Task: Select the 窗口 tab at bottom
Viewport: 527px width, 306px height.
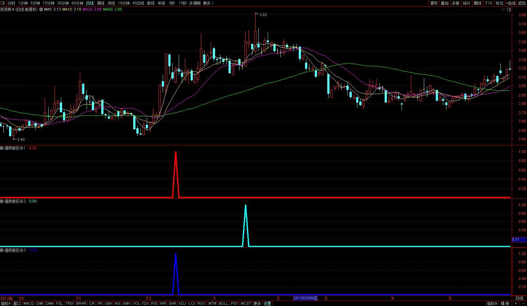Action: coord(17,303)
